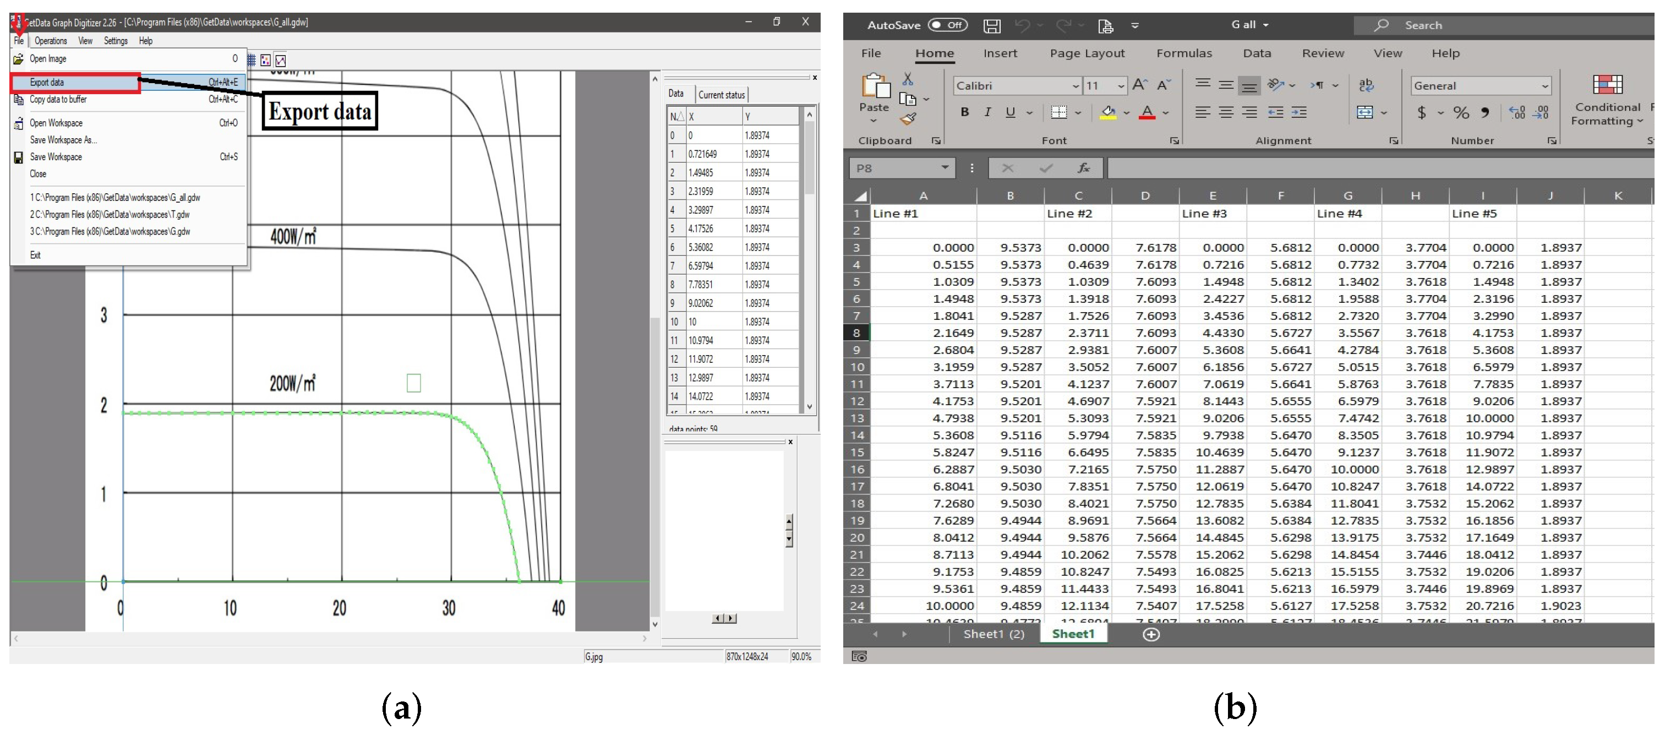The width and height of the screenshot is (1665, 740).
Task: Click the Cut scissors icon
Action: [x=908, y=79]
